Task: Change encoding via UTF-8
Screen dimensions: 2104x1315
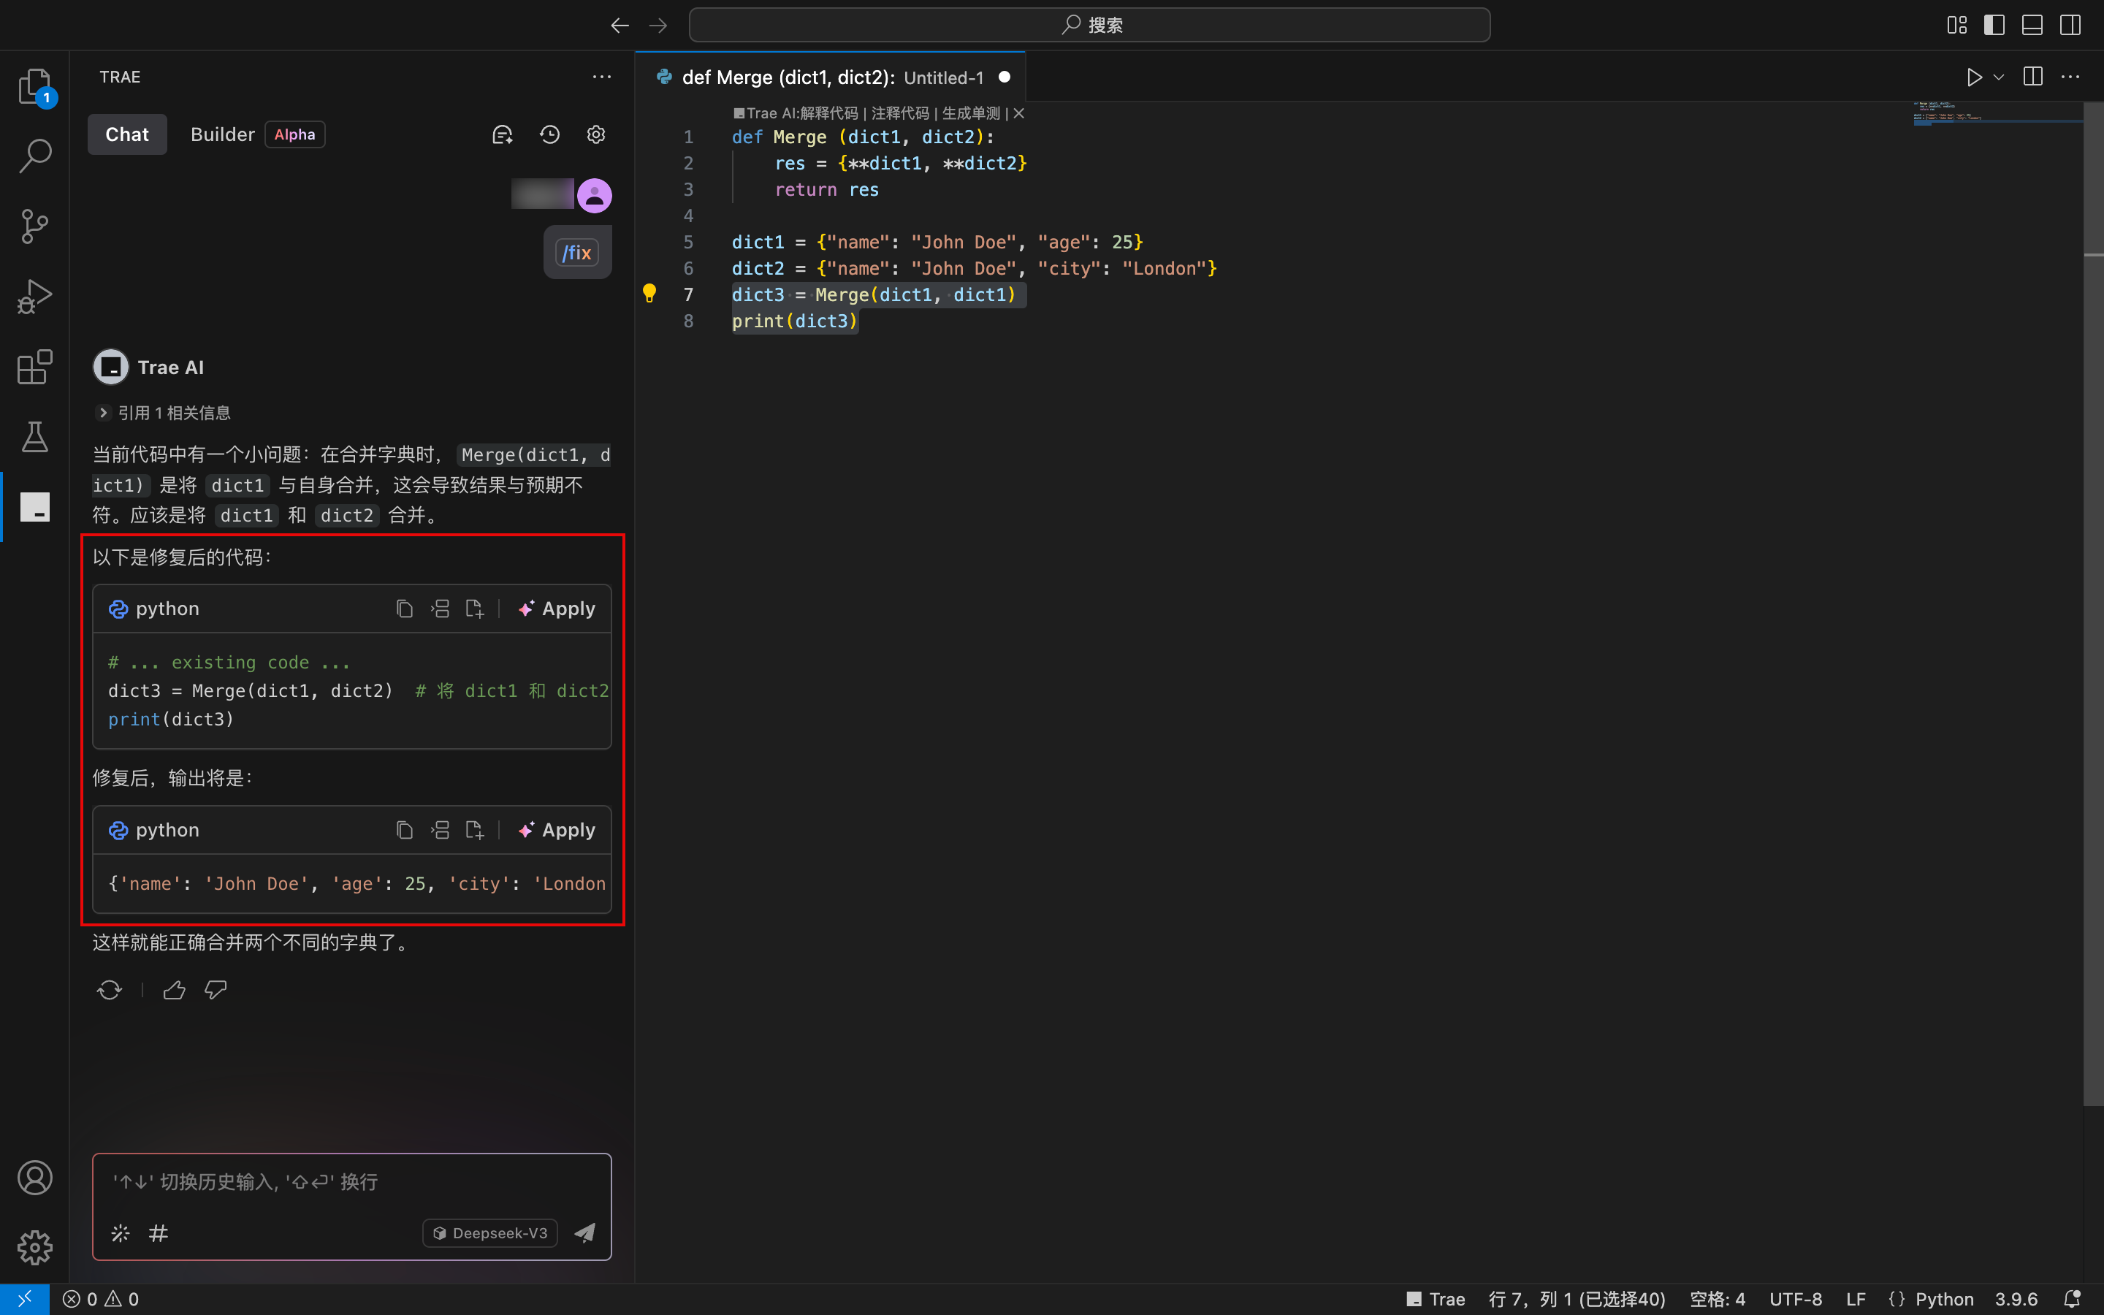Action: pos(1796,1300)
